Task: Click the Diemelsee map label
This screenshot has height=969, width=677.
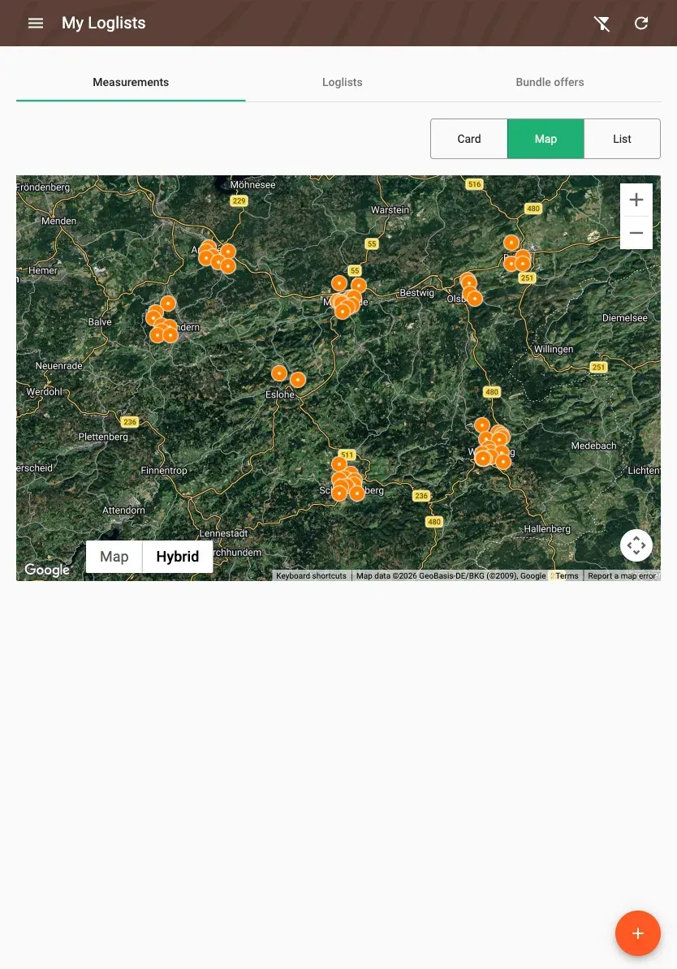Action: 625,318
